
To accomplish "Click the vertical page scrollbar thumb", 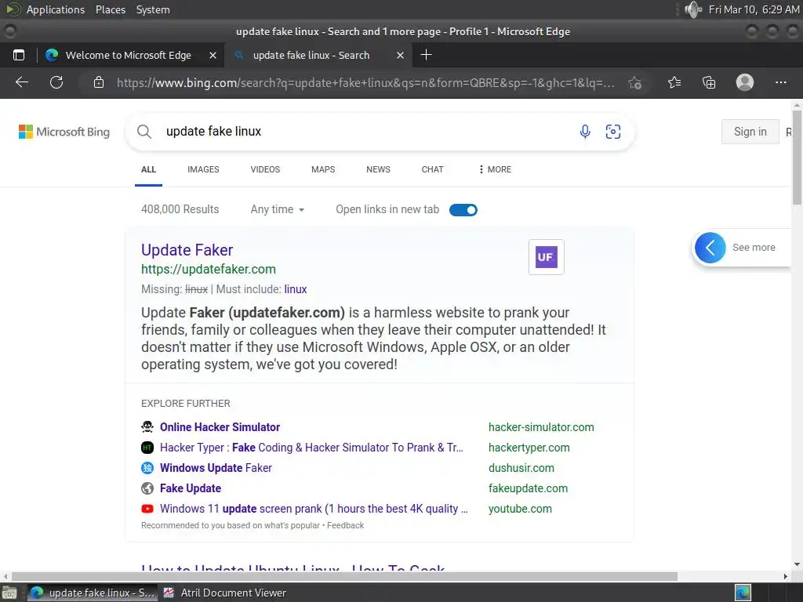I will (x=797, y=157).
